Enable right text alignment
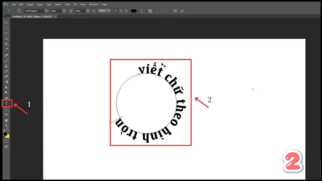Image resolution: width=322 pixels, height=181 pixels. [126, 11]
